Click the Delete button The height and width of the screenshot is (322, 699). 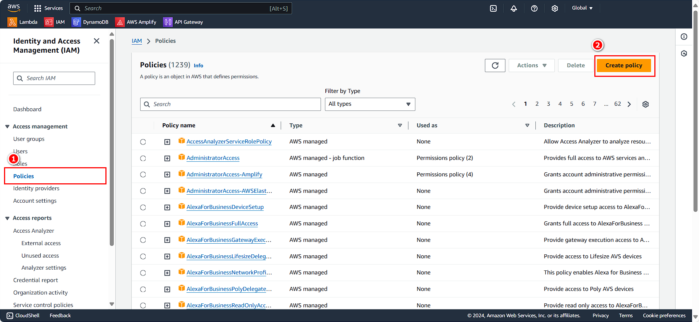point(576,65)
